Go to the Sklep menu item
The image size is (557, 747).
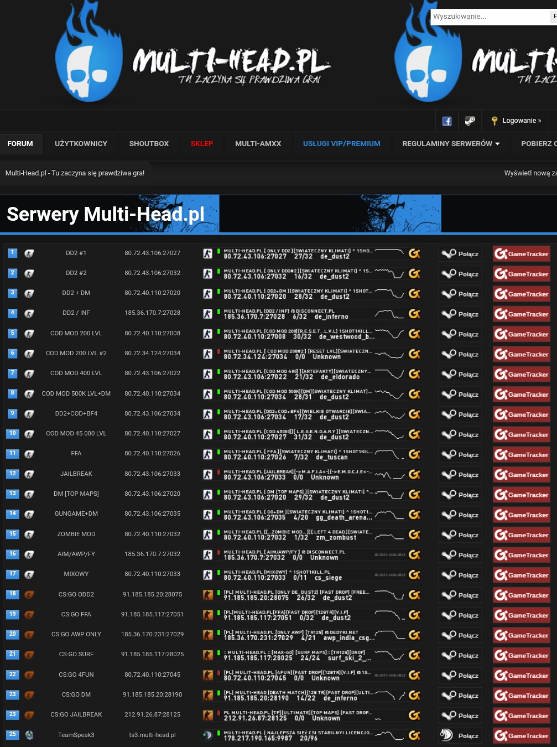click(x=202, y=144)
